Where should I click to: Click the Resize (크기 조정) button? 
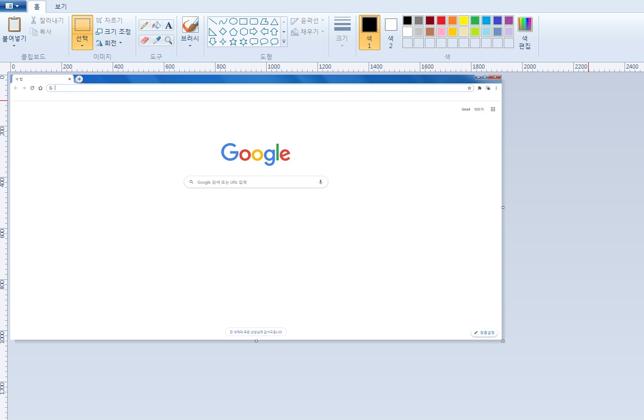point(113,32)
